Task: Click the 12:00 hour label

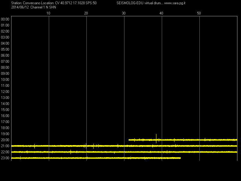Action: point(5,92)
